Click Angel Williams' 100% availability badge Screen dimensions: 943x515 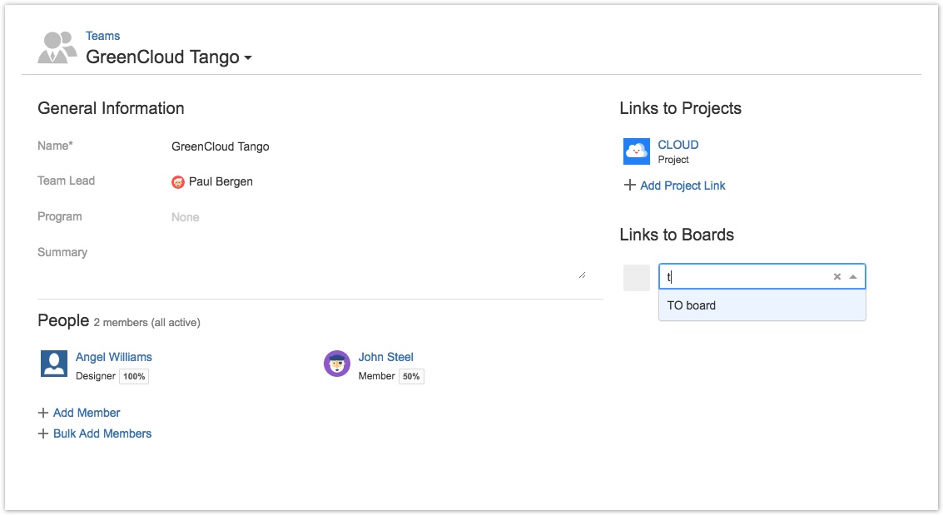pos(134,377)
